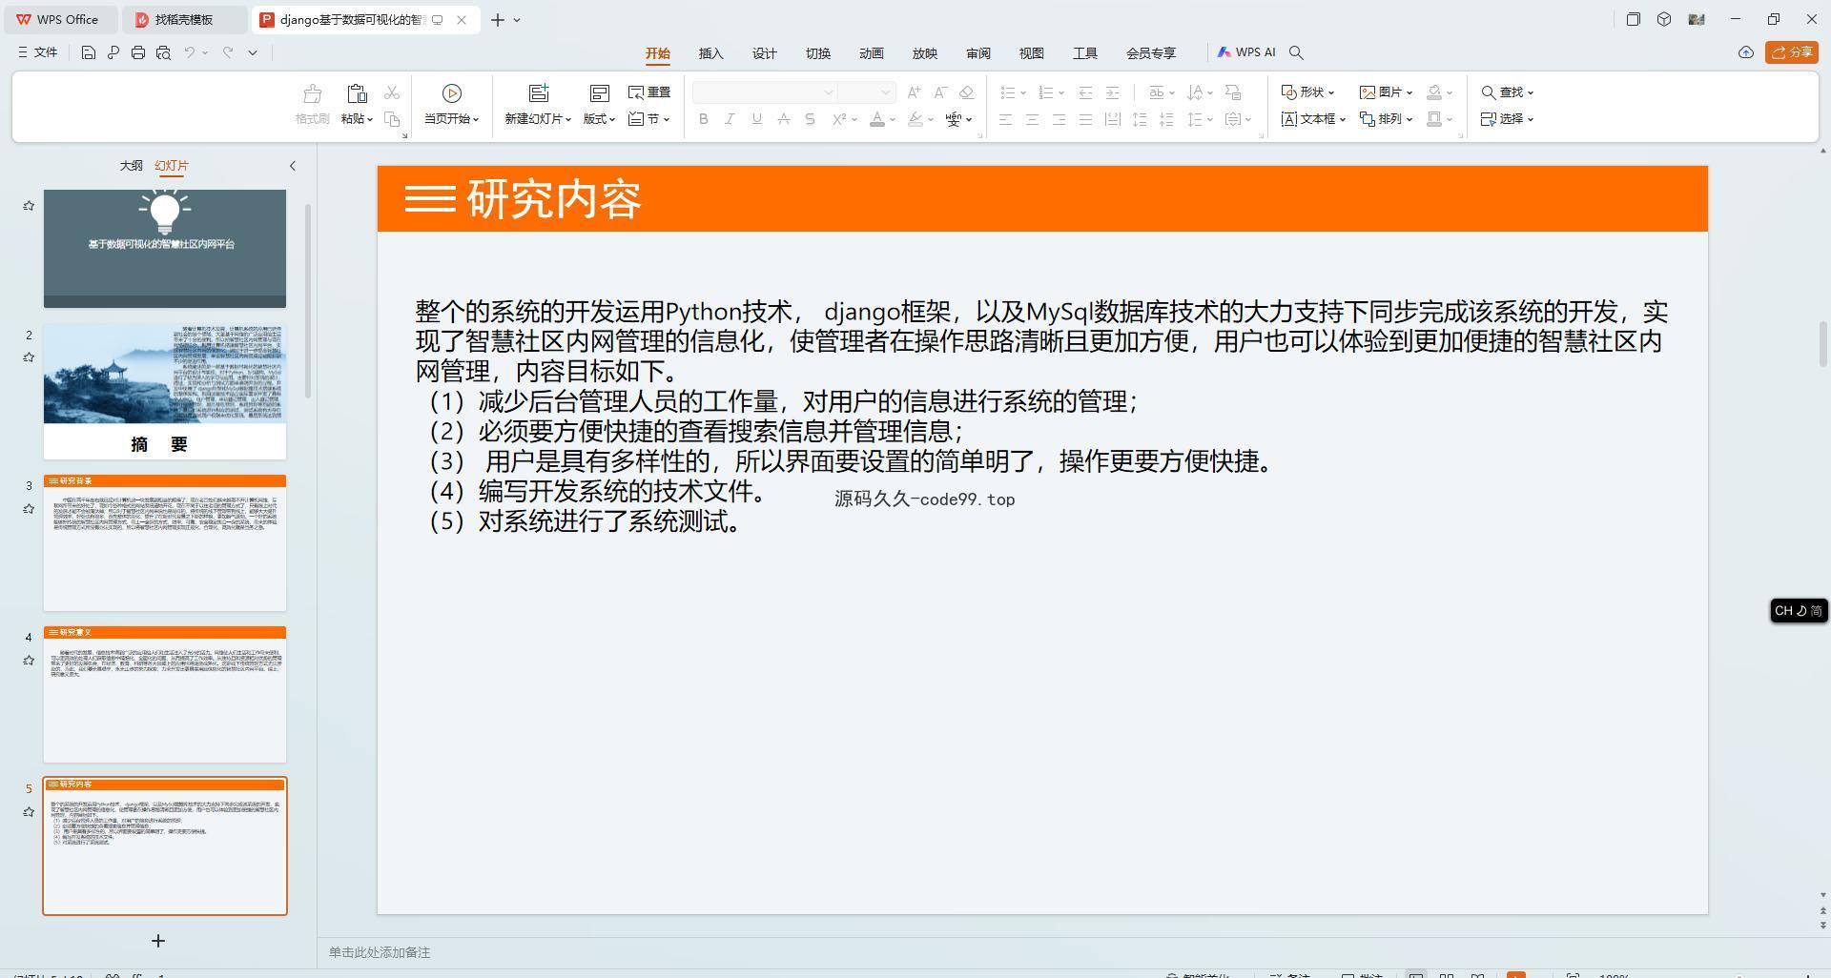This screenshot has height=978, width=1831.
Task: Click the Cut scissors icon
Action: 392,92
